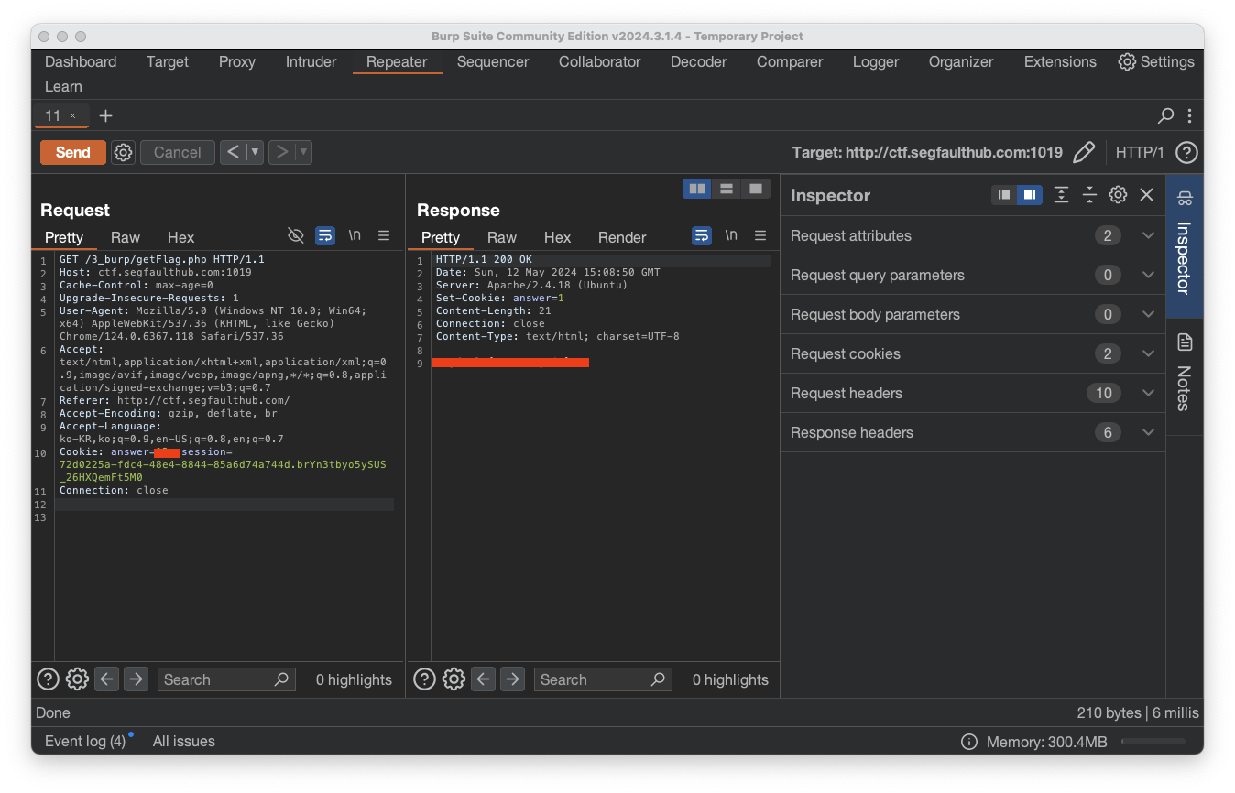Toggle show newline characters in Request

pyautogui.click(x=355, y=236)
